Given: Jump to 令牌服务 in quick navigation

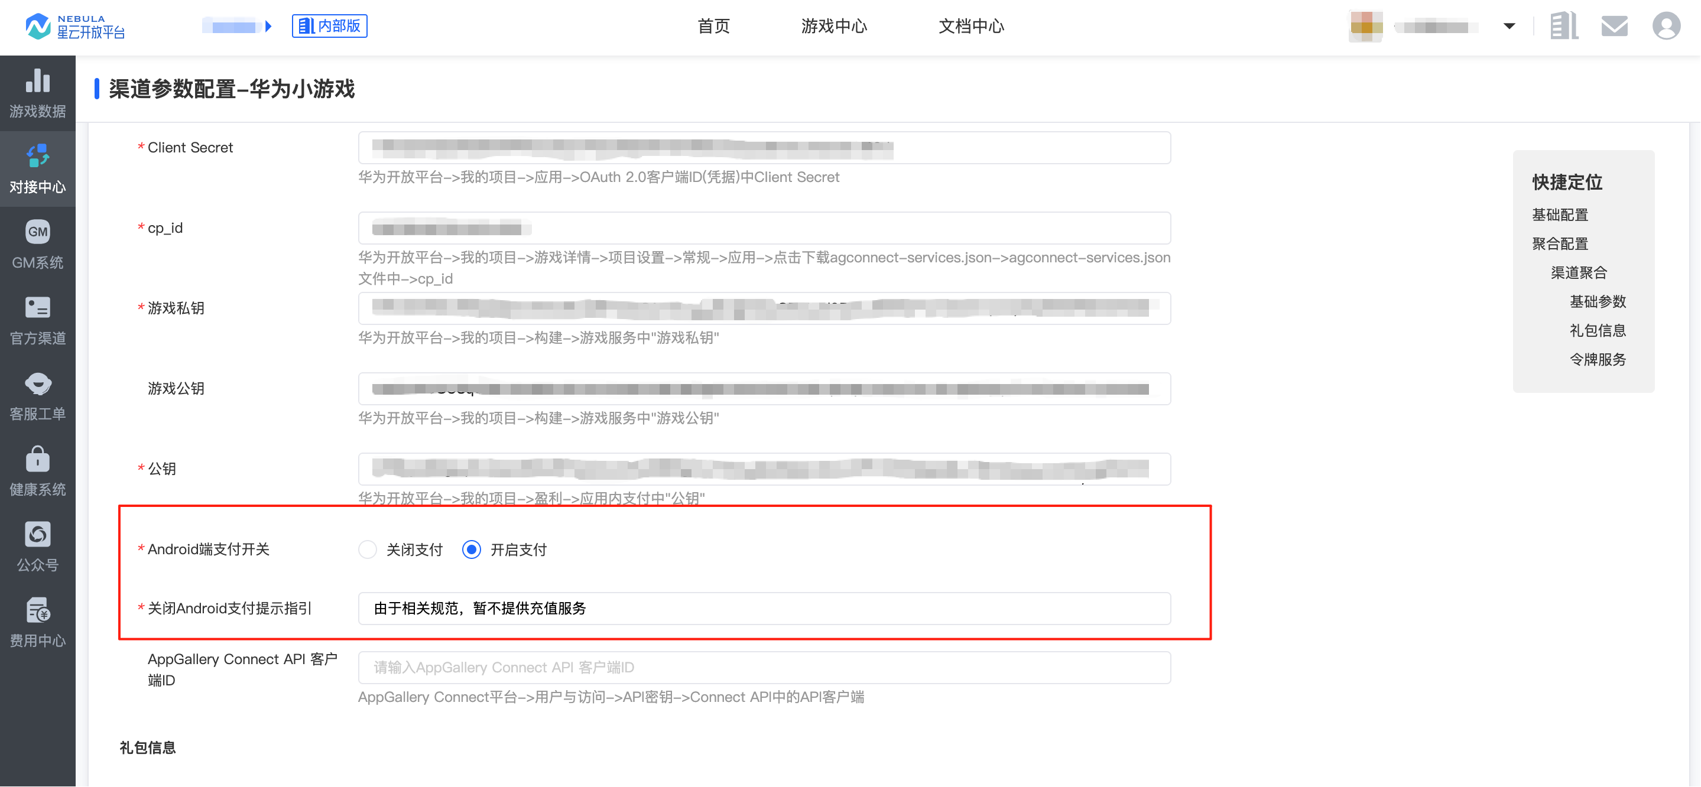Looking at the screenshot, I should click(1598, 360).
